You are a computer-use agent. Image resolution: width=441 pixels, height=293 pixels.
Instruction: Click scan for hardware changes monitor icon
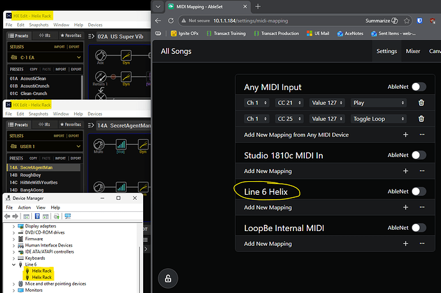point(68,216)
